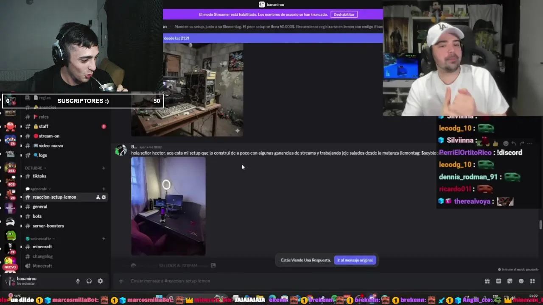Click the chat scrollbar thumb

point(540,225)
